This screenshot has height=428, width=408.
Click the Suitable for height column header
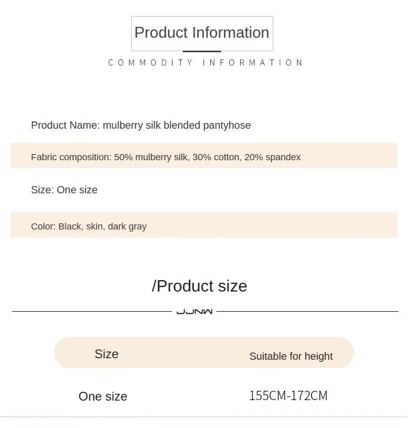(x=291, y=356)
